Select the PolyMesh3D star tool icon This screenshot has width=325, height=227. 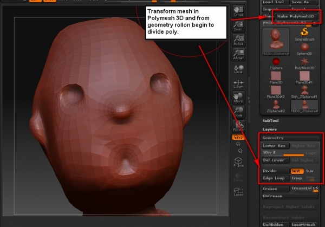pos(304,63)
